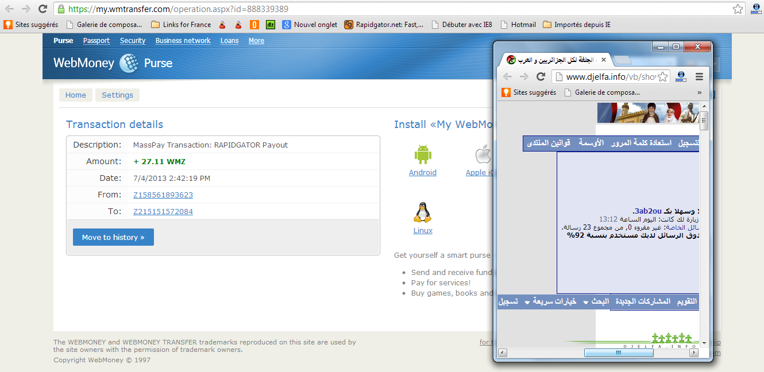Go forward in the djelfa.info window
Viewport: 764px width, 372px height.
524,77
